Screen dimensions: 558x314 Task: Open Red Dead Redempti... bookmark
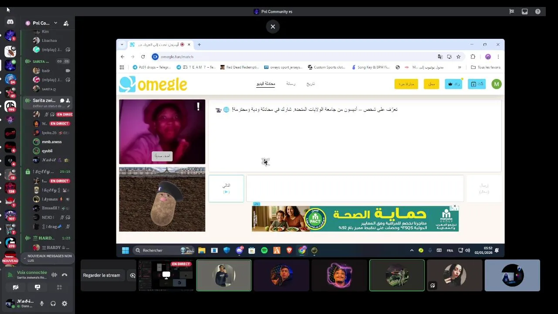click(x=239, y=67)
